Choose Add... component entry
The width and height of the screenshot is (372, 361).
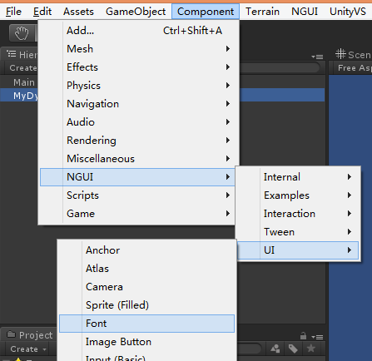pyautogui.click(x=137, y=31)
